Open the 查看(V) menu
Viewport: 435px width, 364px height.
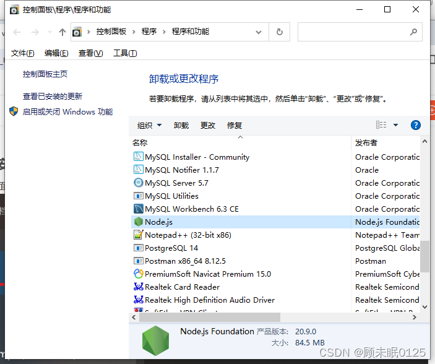point(91,53)
